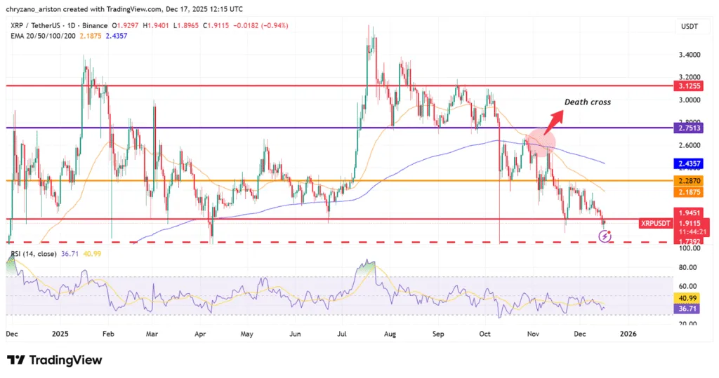Image resolution: width=719 pixels, height=378 pixels.
Task: Click the 2.2870 orange price label
Action: (688, 181)
